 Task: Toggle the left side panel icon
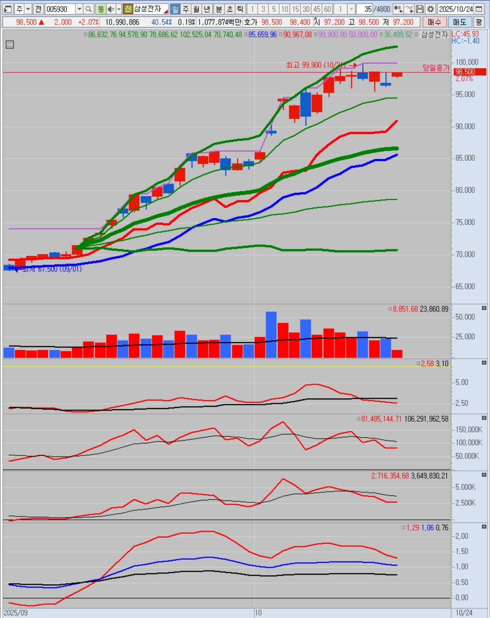tap(8, 9)
